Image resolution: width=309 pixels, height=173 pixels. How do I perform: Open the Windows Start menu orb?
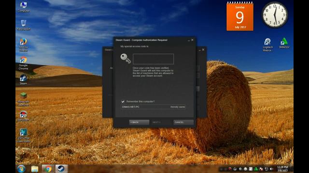[x=21, y=169]
